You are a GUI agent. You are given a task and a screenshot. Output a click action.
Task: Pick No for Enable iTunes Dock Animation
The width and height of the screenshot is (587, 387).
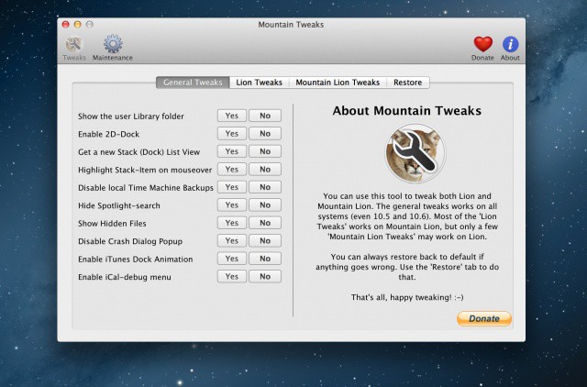tap(265, 259)
